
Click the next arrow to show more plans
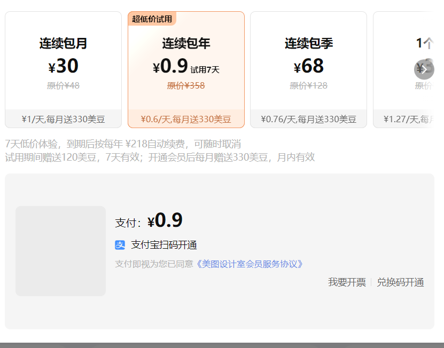[424, 69]
